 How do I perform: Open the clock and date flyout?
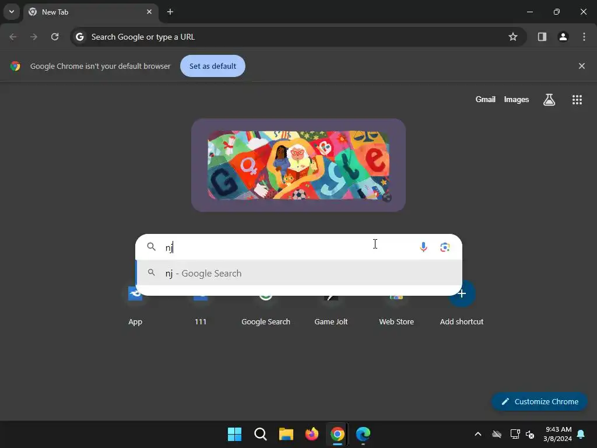[558, 434]
